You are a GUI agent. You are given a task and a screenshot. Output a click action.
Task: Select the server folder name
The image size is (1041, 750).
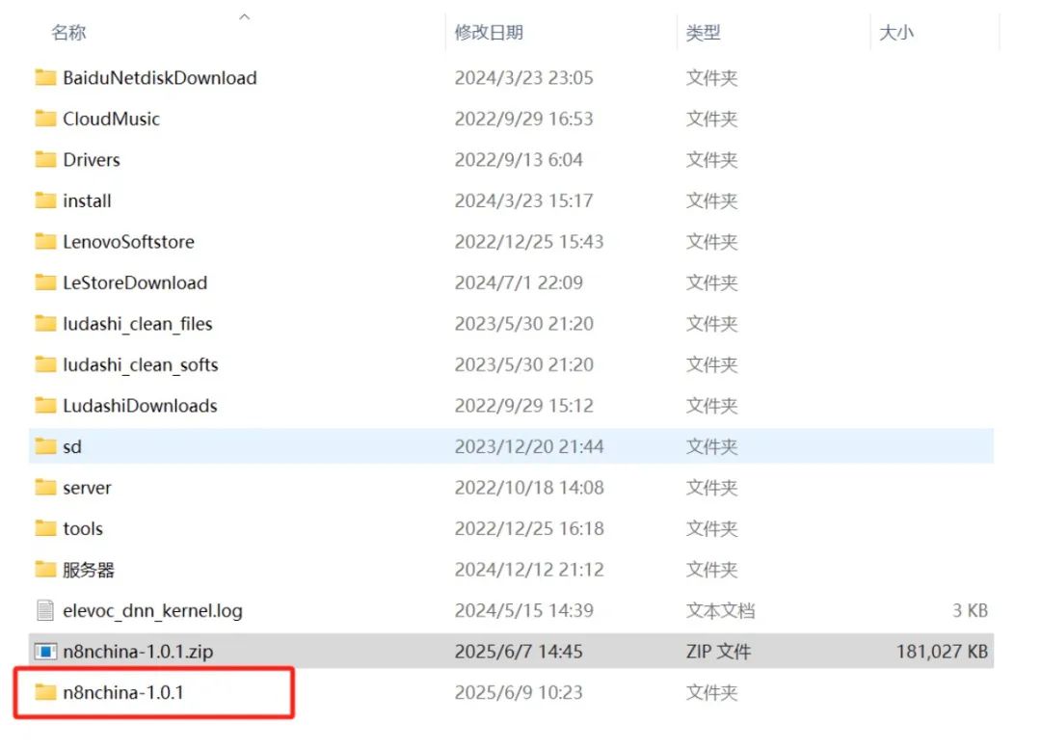click(87, 488)
